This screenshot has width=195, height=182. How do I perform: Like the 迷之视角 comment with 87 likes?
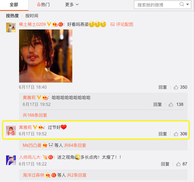(178, 164)
